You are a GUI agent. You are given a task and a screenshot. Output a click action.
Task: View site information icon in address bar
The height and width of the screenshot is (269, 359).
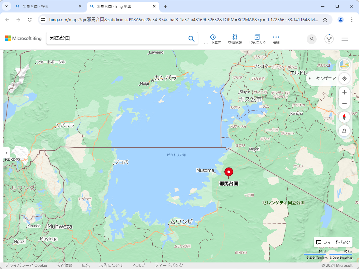pos(43,20)
